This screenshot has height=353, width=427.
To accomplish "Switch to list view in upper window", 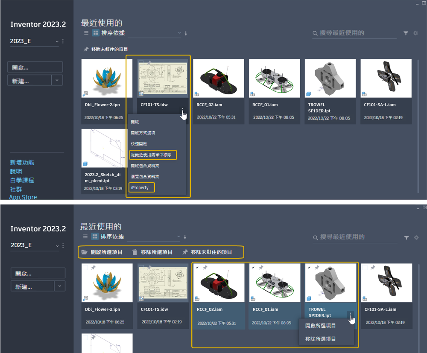I will [86, 33].
